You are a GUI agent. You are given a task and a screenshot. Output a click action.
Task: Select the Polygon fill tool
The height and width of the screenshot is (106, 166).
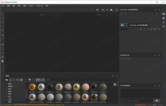pyautogui.click(x=3, y=26)
